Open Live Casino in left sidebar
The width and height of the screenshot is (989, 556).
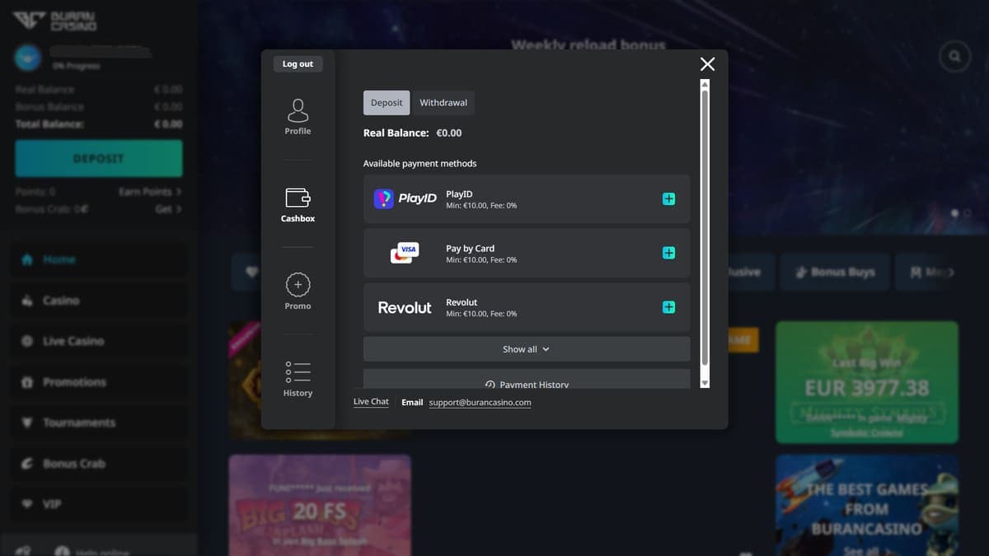point(97,341)
